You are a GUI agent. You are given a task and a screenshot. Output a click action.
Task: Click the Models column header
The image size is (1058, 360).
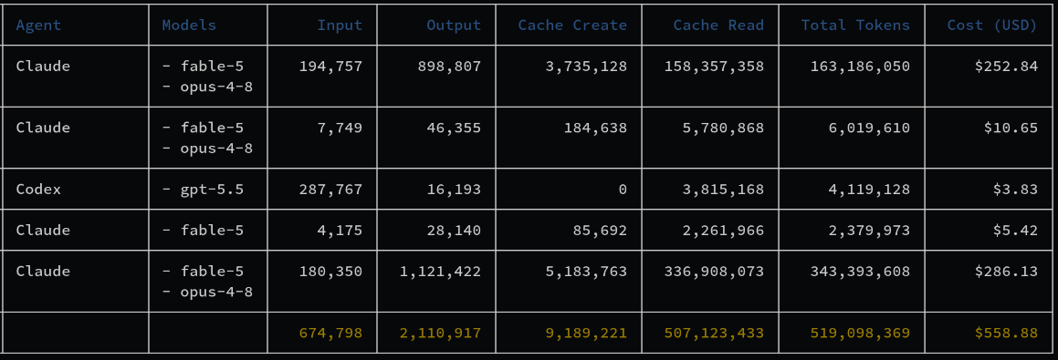click(189, 26)
